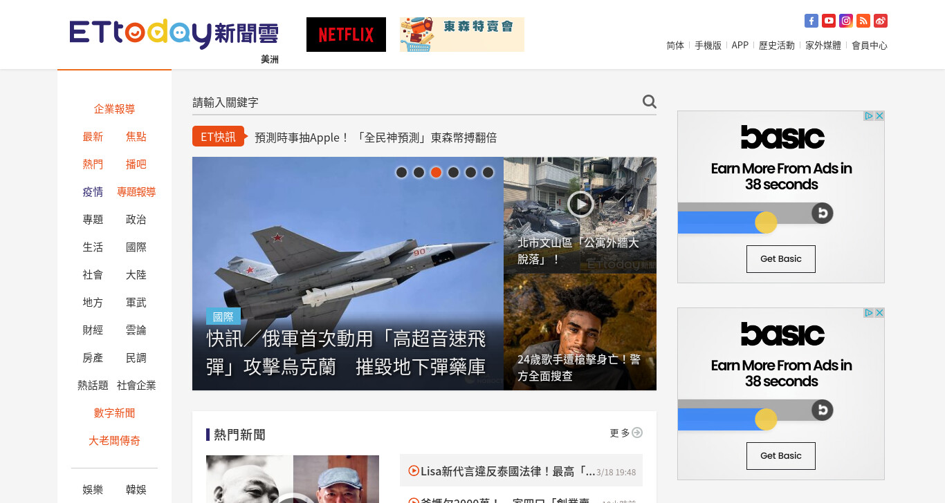945x503 pixels.
Task: Open 最新 news category
Action: tap(93, 136)
